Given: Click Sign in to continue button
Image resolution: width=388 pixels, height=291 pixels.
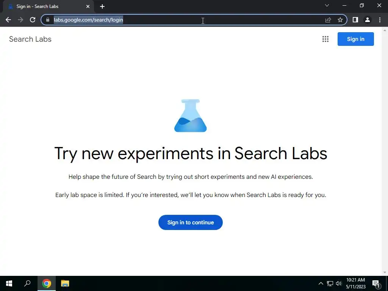Looking at the screenshot, I should [x=191, y=222].
